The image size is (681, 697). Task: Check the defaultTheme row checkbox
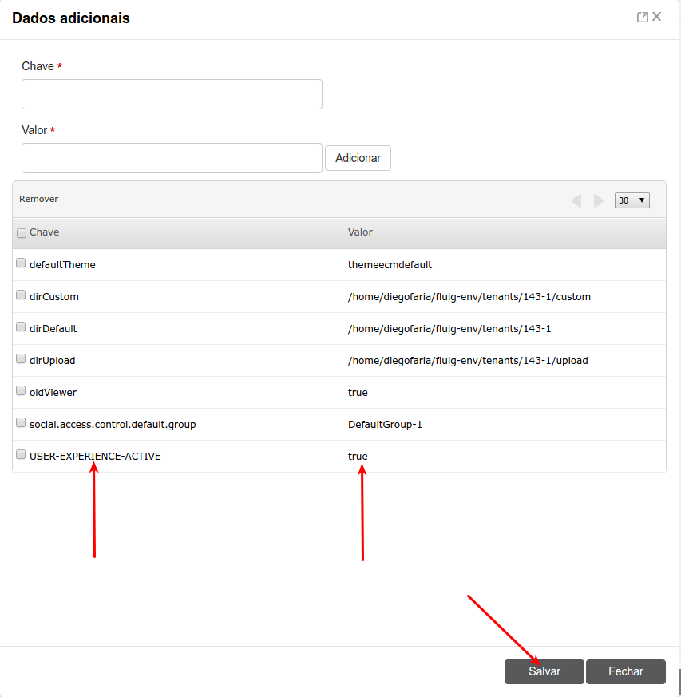tap(21, 263)
